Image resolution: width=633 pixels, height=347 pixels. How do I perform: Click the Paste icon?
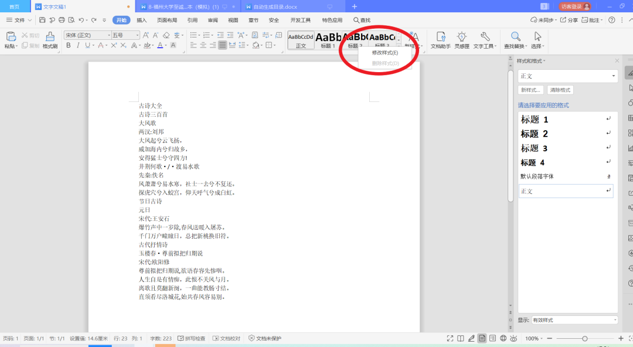coord(11,37)
